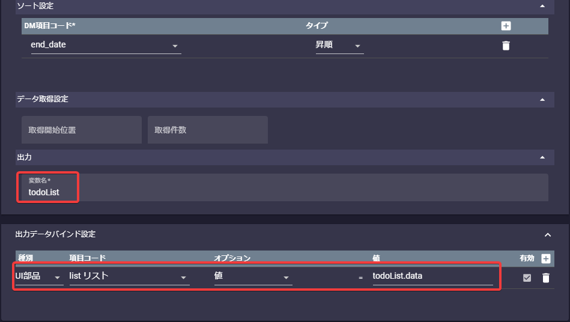
Task: Open the list リスト 項目コード dropdown
Action: 129,276
